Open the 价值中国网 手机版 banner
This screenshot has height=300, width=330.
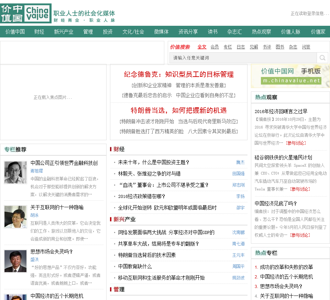[290, 76]
